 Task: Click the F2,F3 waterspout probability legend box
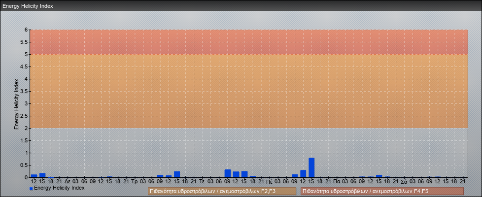(222, 191)
